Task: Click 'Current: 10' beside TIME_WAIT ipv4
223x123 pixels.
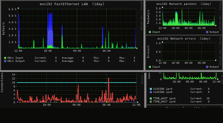Action: [200, 98]
